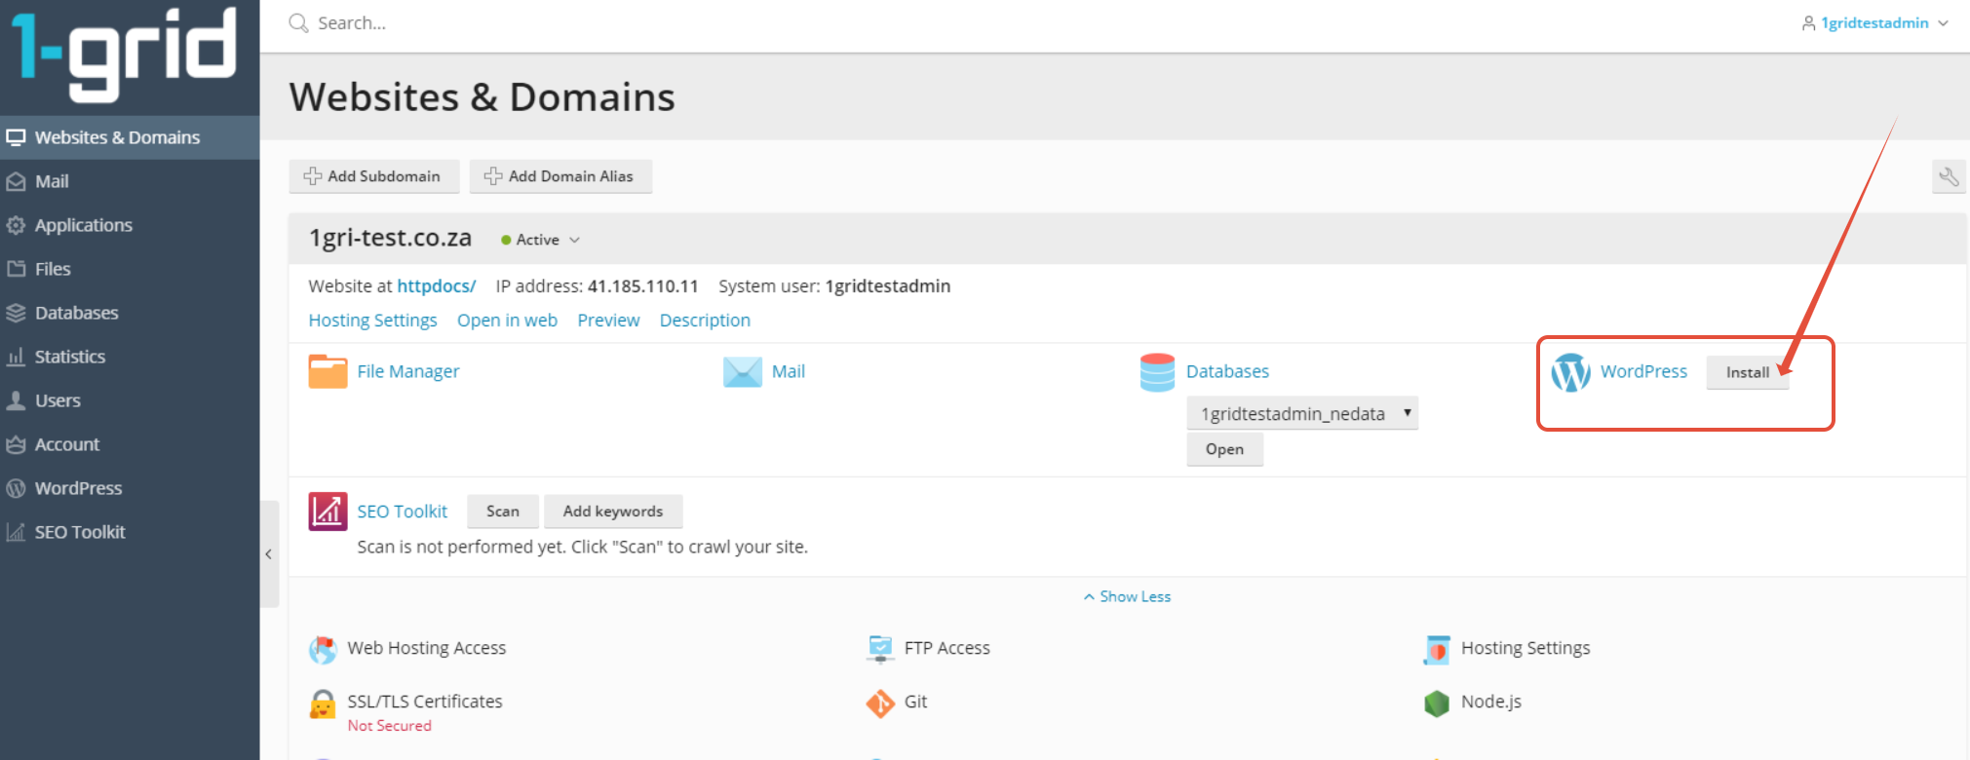This screenshot has height=760, width=1970.
Task: Collapse the sidebar with the arrow handle
Action: pyautogui.click(x=269, y=554)
